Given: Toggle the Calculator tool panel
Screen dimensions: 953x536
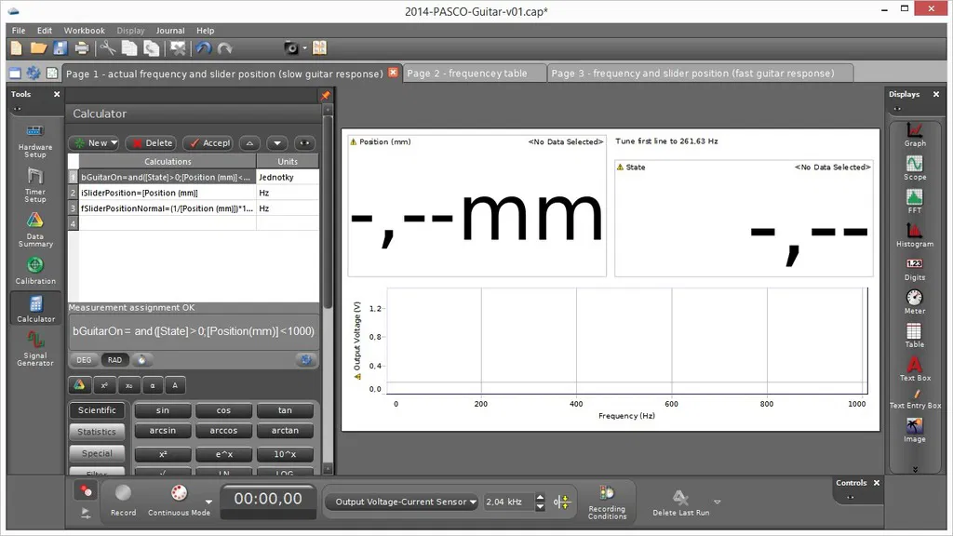Looking at the screenshot, I should click(x=35, y=309).
